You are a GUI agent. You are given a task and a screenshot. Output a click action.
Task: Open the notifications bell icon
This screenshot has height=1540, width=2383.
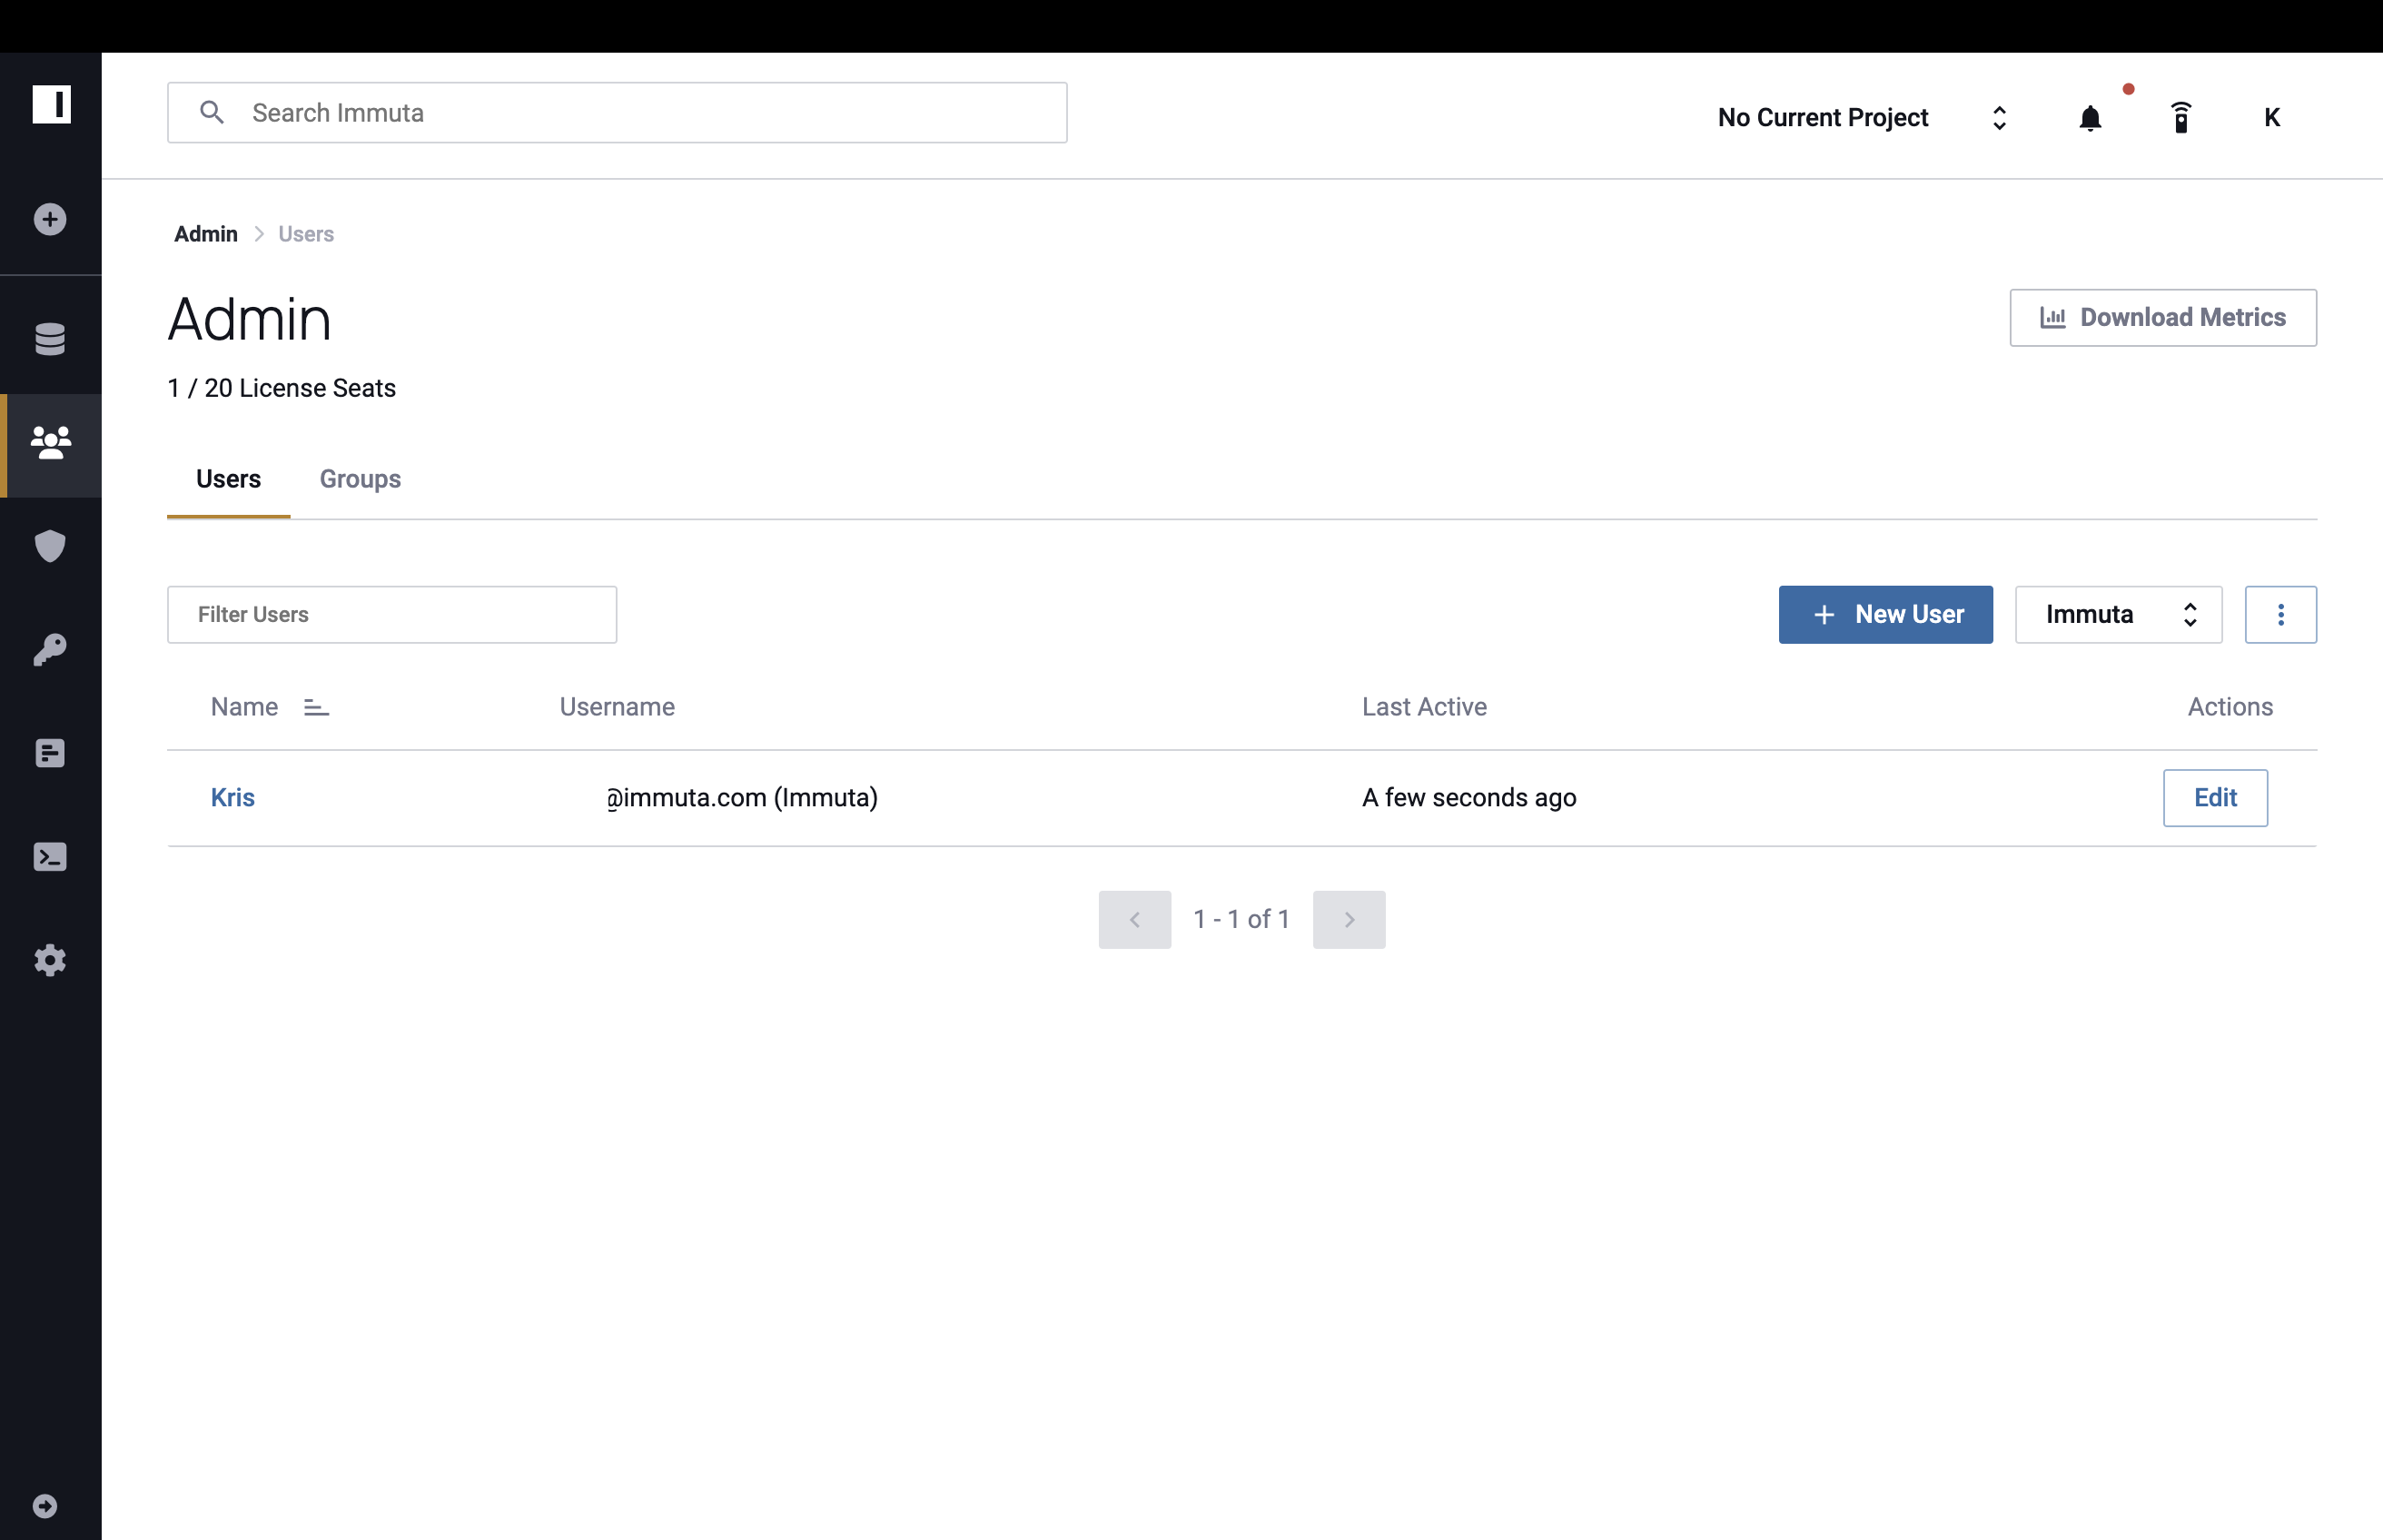pos(2090,118)
